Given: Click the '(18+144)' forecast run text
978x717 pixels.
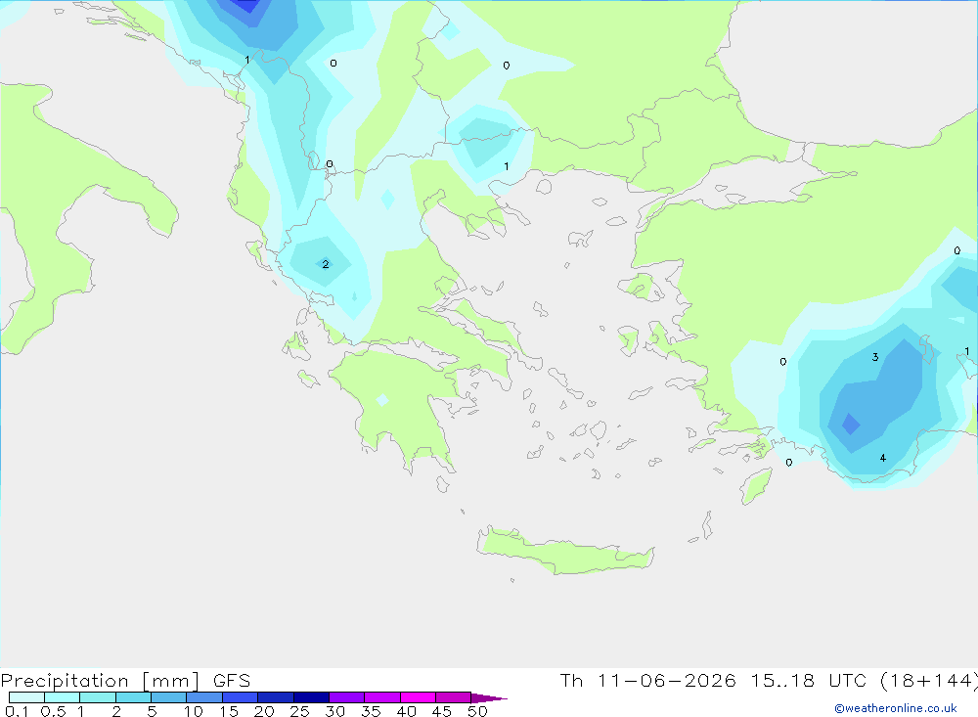Looking at the screenshot, I should tap(929, 680).
